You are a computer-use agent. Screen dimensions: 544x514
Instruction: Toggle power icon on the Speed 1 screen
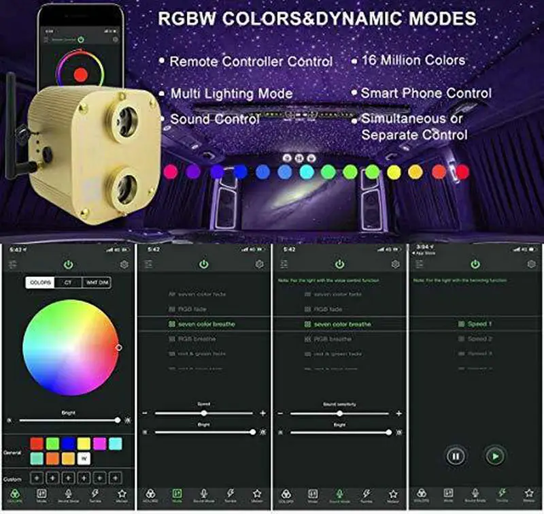coord(475,264)
